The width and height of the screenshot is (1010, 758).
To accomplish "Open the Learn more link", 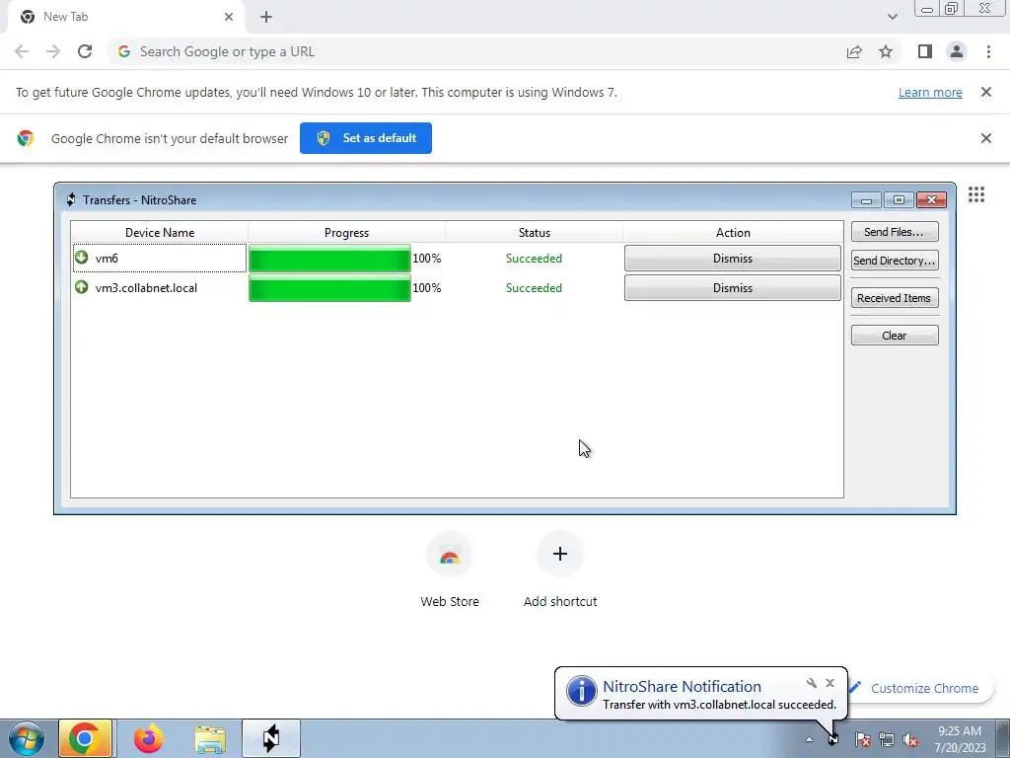I will coord(930,92).
